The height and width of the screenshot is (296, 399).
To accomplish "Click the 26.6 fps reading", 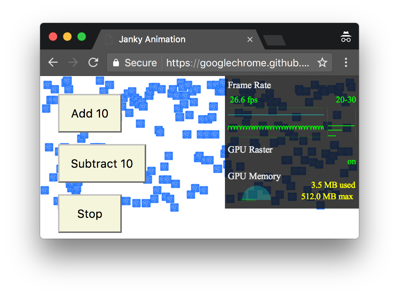I will pos(243,100).
